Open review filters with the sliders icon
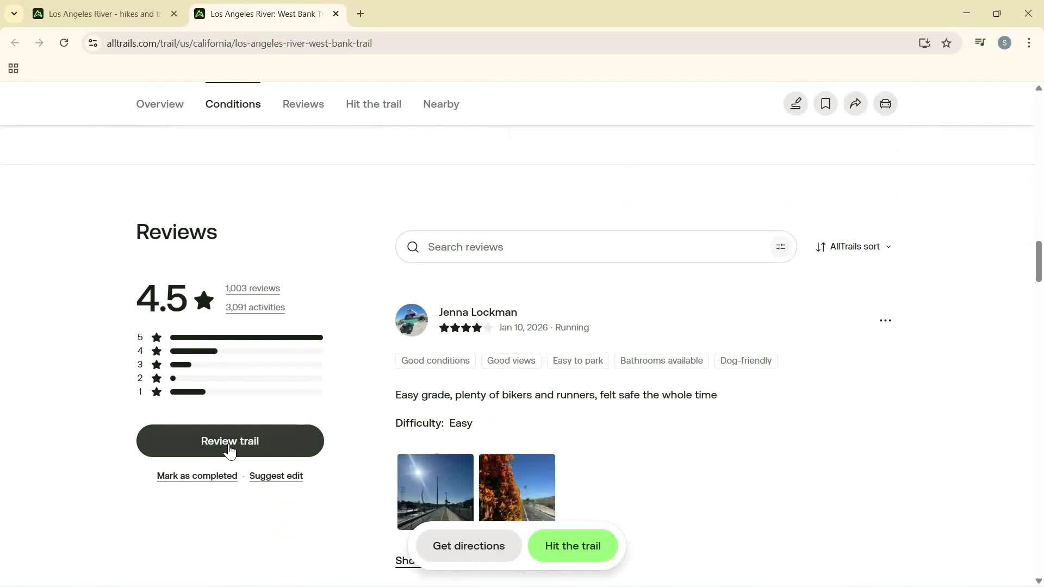Image resolution: width=1044 pixels, height=587 pixels. (781, 247)
